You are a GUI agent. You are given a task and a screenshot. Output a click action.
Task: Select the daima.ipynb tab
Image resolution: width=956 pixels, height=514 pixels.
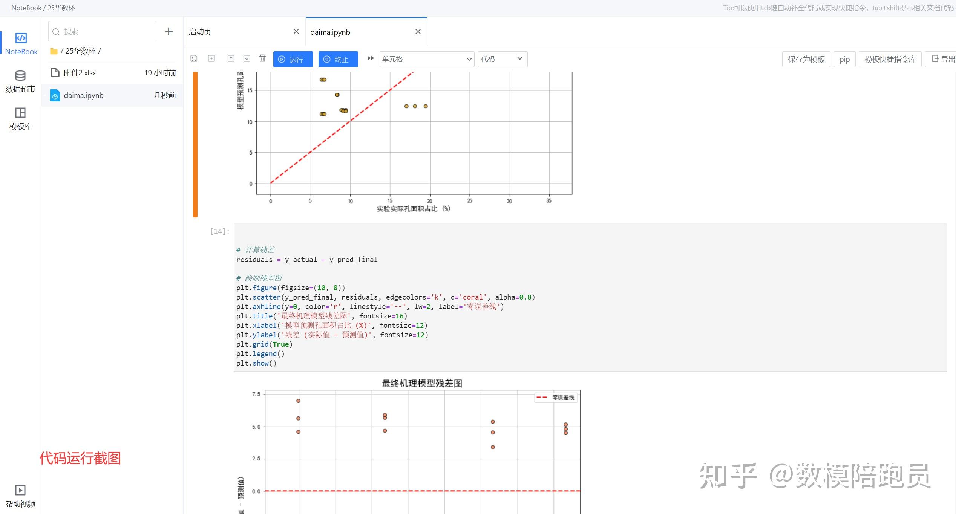330,32
